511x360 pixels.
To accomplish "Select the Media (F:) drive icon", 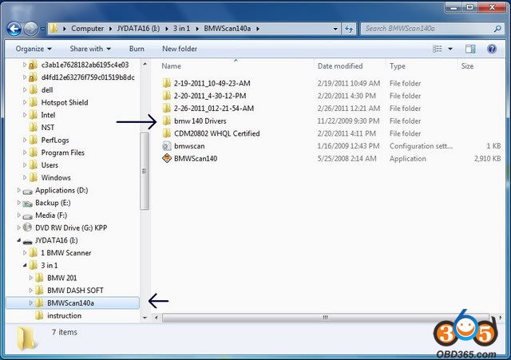I will 27,216.
